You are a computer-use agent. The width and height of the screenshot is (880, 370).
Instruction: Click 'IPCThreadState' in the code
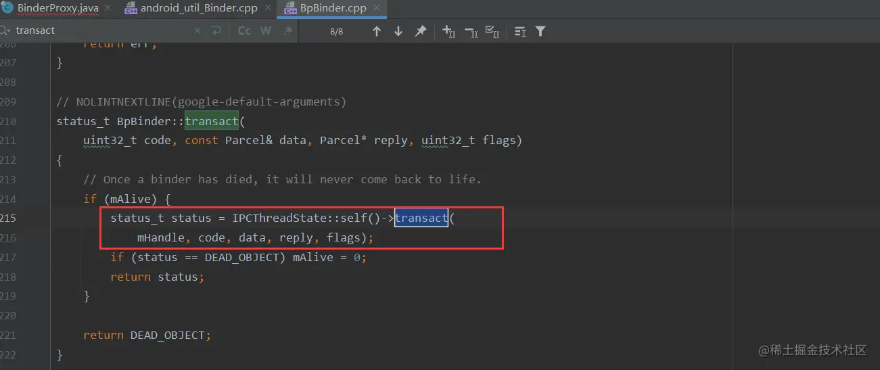pos(279,218)
